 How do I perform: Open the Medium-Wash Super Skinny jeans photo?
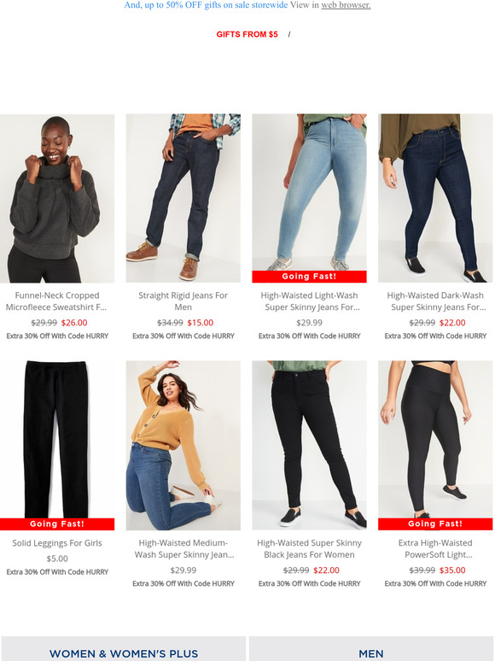183,445
